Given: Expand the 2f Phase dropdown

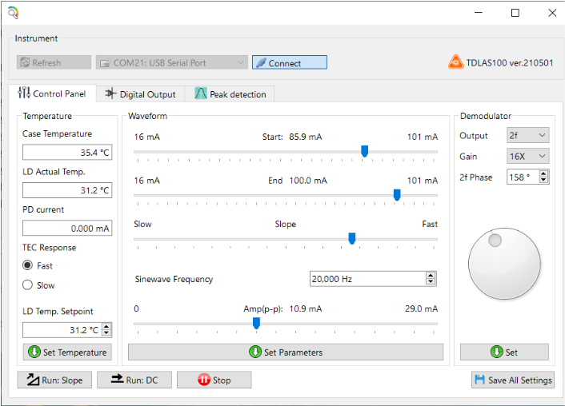Looking at the screenshot, I should pos(543,177).
